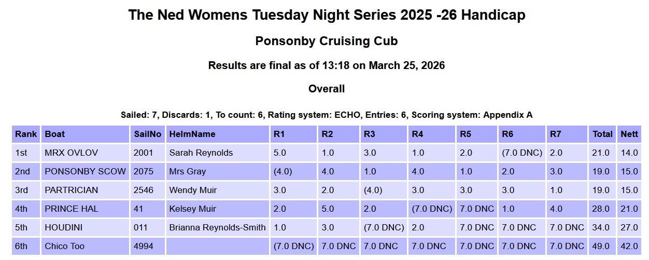This screenshot has width=649, height=260.
Task: Click the Nett column header
Action: pyautogui.click(x=629, y=134)
